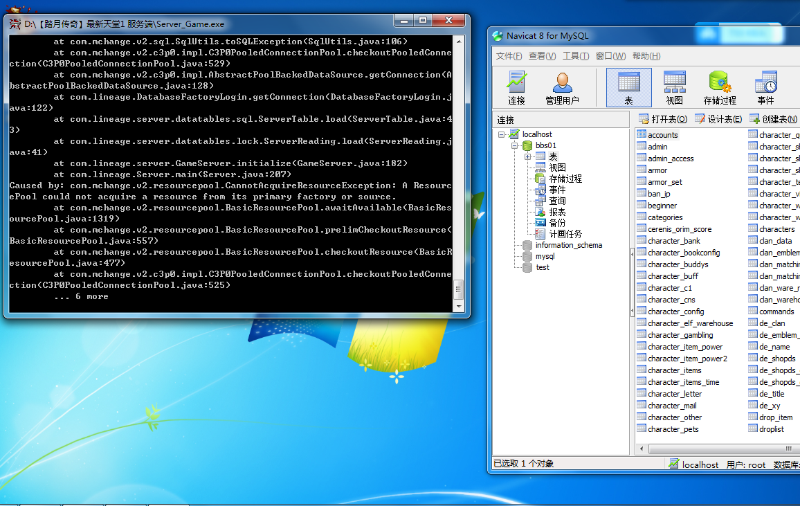Viewport: 800px width, 506px height.
Task: Click Server_Game.exe console title icon
Action: tap(15, 24)
